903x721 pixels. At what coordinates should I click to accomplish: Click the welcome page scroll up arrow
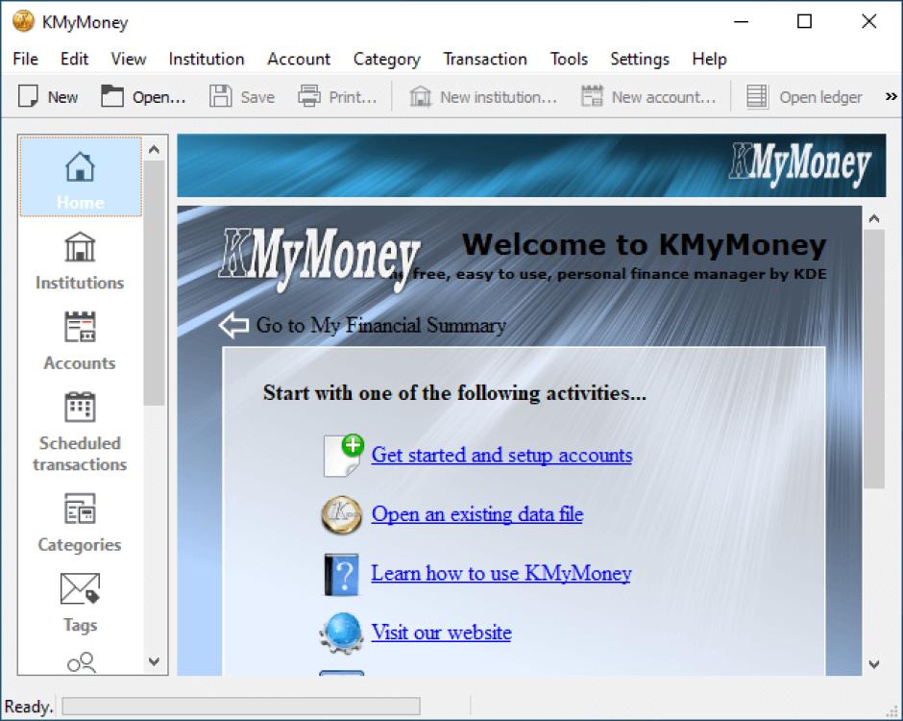[x=873, y=218]
